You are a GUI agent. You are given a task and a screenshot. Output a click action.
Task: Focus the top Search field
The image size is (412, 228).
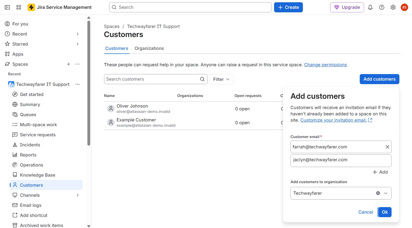click(x=190, y=7)
